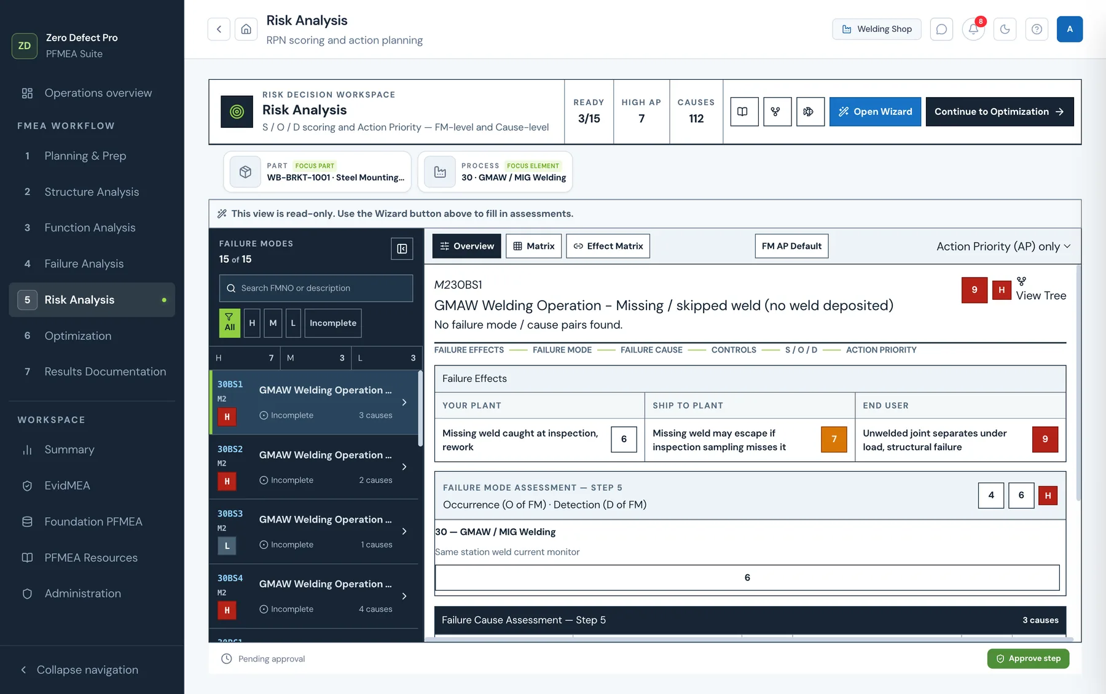Open the chat messages icon
Screen dimensions: 1106x694
point(941,29)
